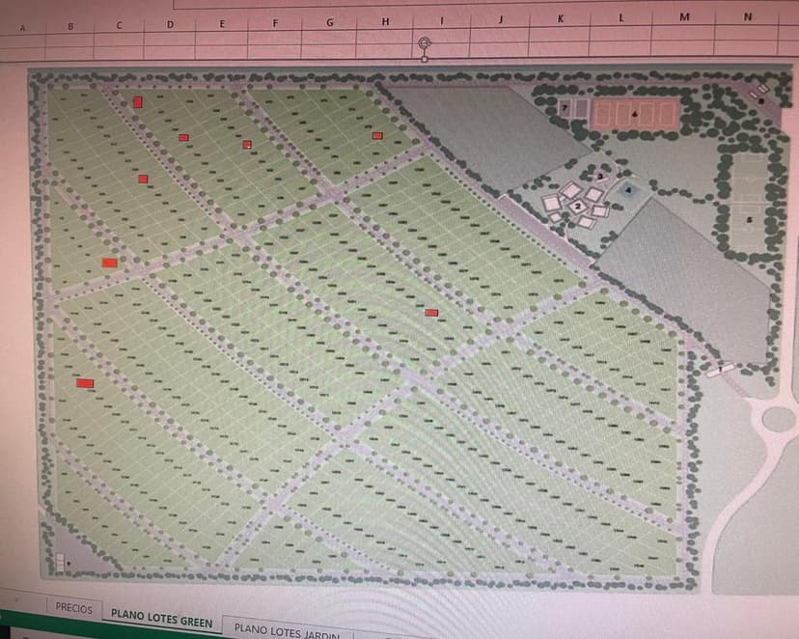Click the image rotation handle icon
The image size is (799, 639).
[x=424, y=42]
